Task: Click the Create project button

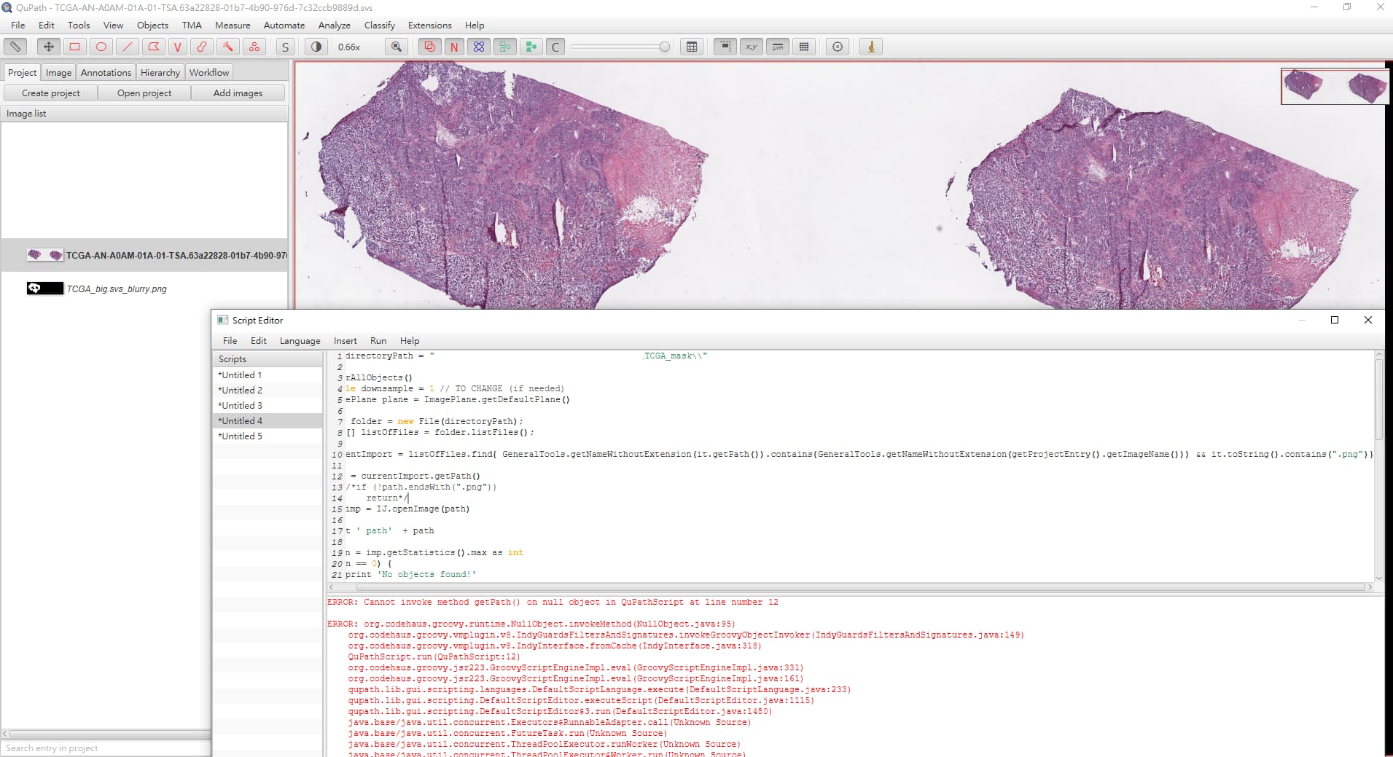Action: click(x=50, y=93)
